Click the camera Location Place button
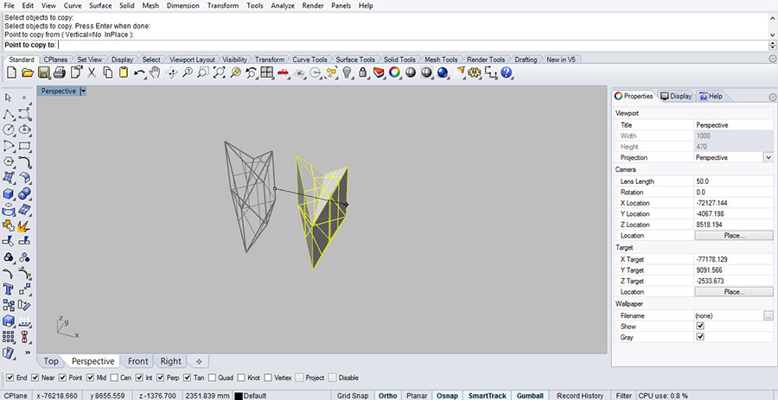Viewport: 778px width, 400px height. click(732, 236)
